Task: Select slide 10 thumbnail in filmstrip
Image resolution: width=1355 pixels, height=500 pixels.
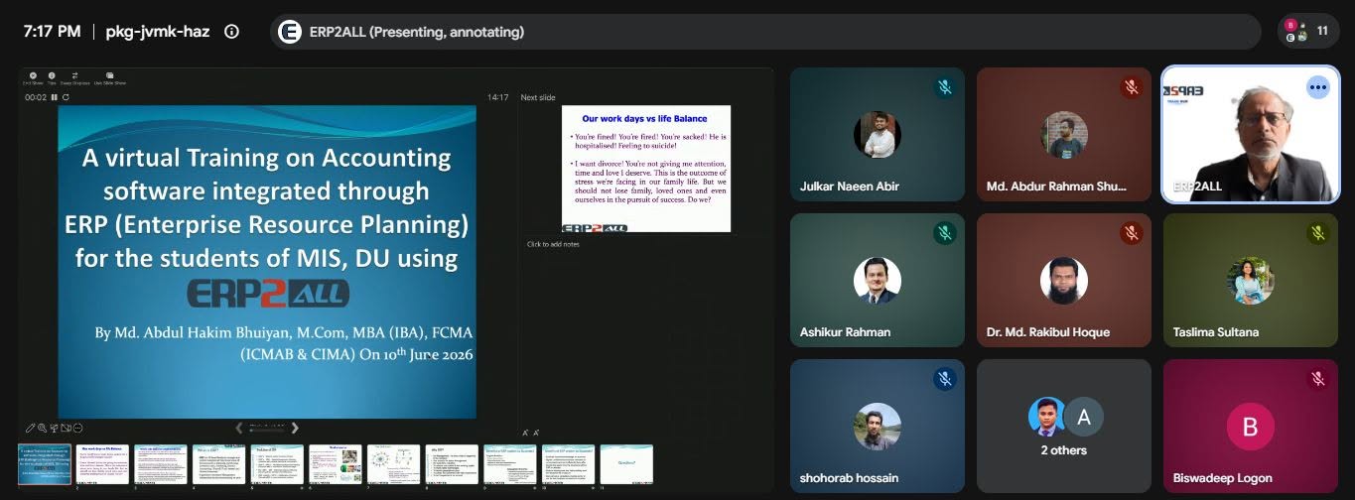Action: (568, 464)
